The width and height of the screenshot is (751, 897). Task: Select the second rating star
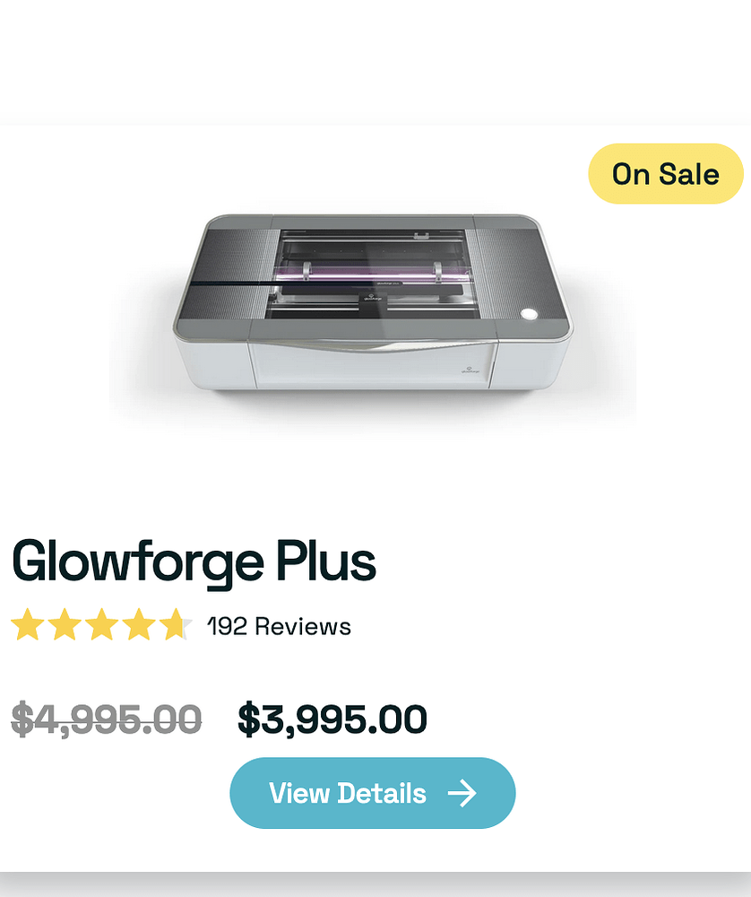[63, 625]
